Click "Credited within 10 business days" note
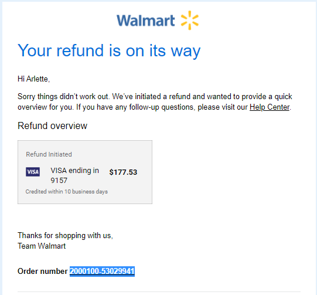 (67, 192)
